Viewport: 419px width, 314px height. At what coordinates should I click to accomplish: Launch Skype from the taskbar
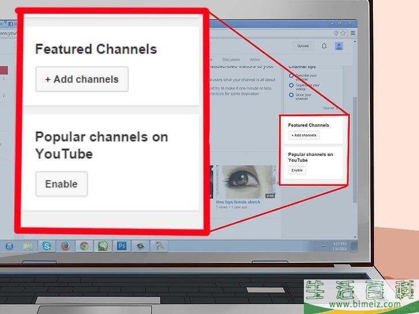[47, 246]
